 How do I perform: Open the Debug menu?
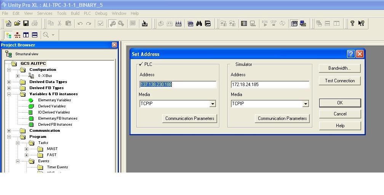(x=101, y=13)
